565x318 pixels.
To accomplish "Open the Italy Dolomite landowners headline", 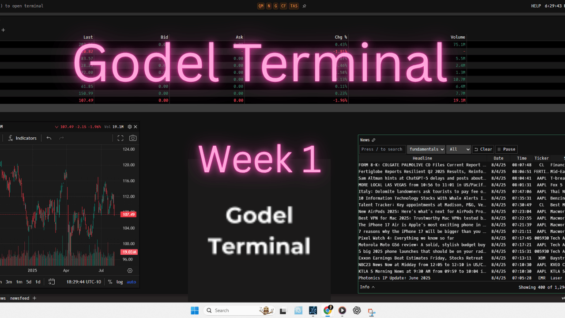I will point(422,191).
